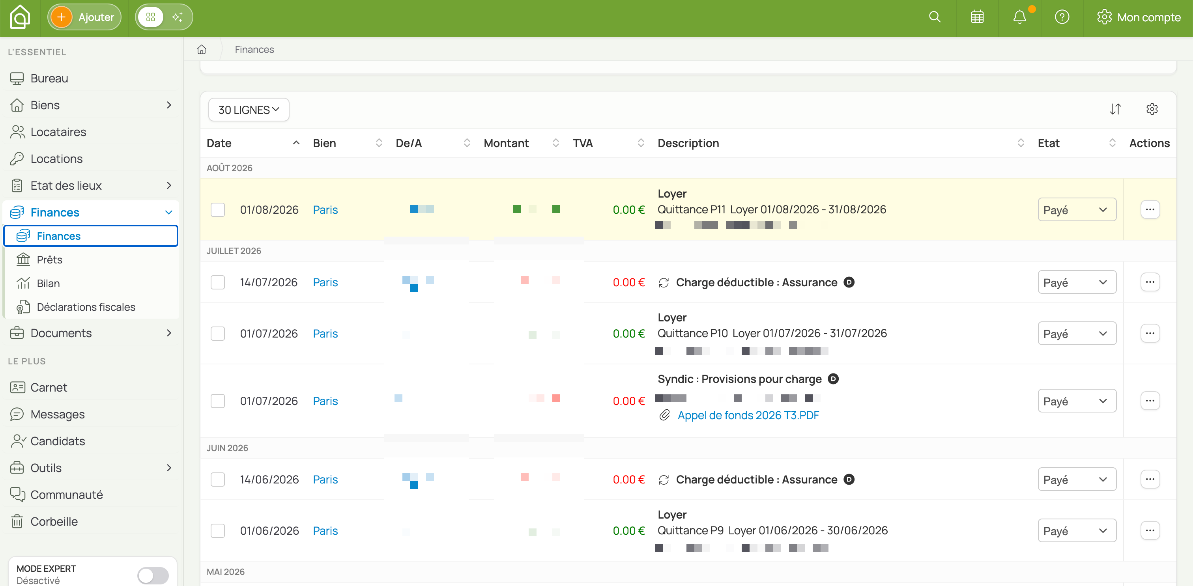Open the calendar icon in header
1193x586 pixels.
click(977, 17)
